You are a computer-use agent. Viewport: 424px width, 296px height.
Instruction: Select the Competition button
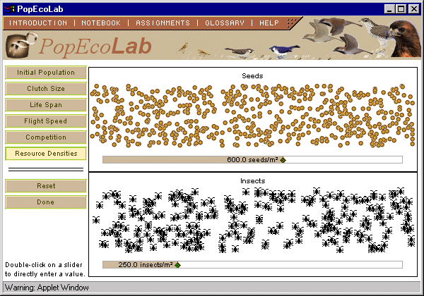click(x=46, y=137)
